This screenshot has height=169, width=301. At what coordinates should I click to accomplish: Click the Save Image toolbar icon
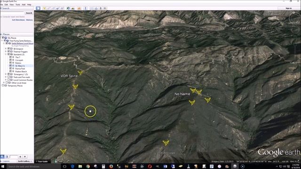101,8
